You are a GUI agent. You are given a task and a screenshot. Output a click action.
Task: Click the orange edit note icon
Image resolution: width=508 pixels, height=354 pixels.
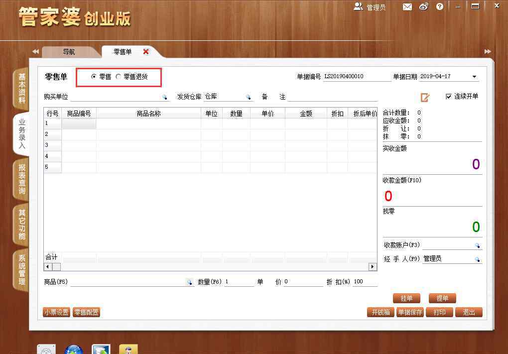pyautogui.click(x=425, y=97)
